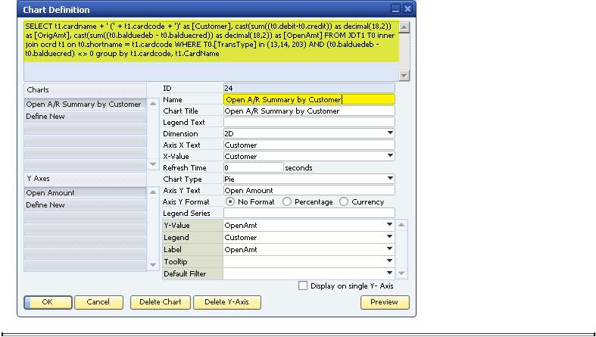Viewport: 596px width, 337px height.
Task: Click the Axis Y Text field
Action: [309, 190]
